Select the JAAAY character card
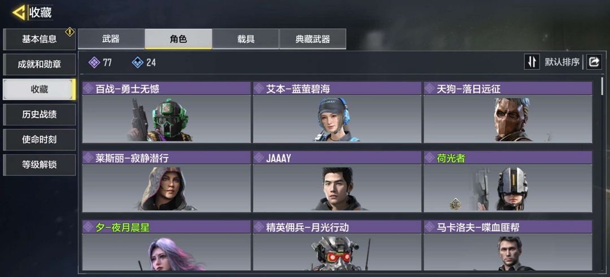The image size is (610, 277). point(337,182)
